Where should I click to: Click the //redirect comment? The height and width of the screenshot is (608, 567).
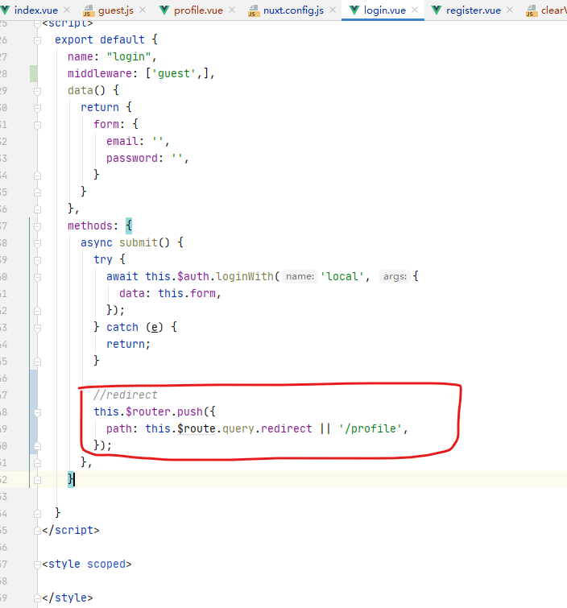click(x=126, y=395)
